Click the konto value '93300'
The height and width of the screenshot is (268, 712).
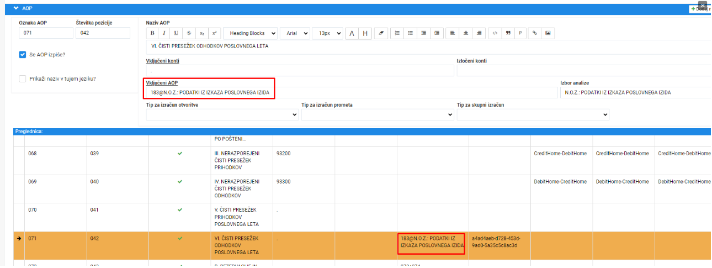(283, 181)
